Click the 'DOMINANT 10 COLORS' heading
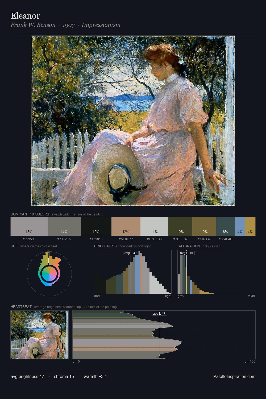The image size is (266, 399). 30,214
